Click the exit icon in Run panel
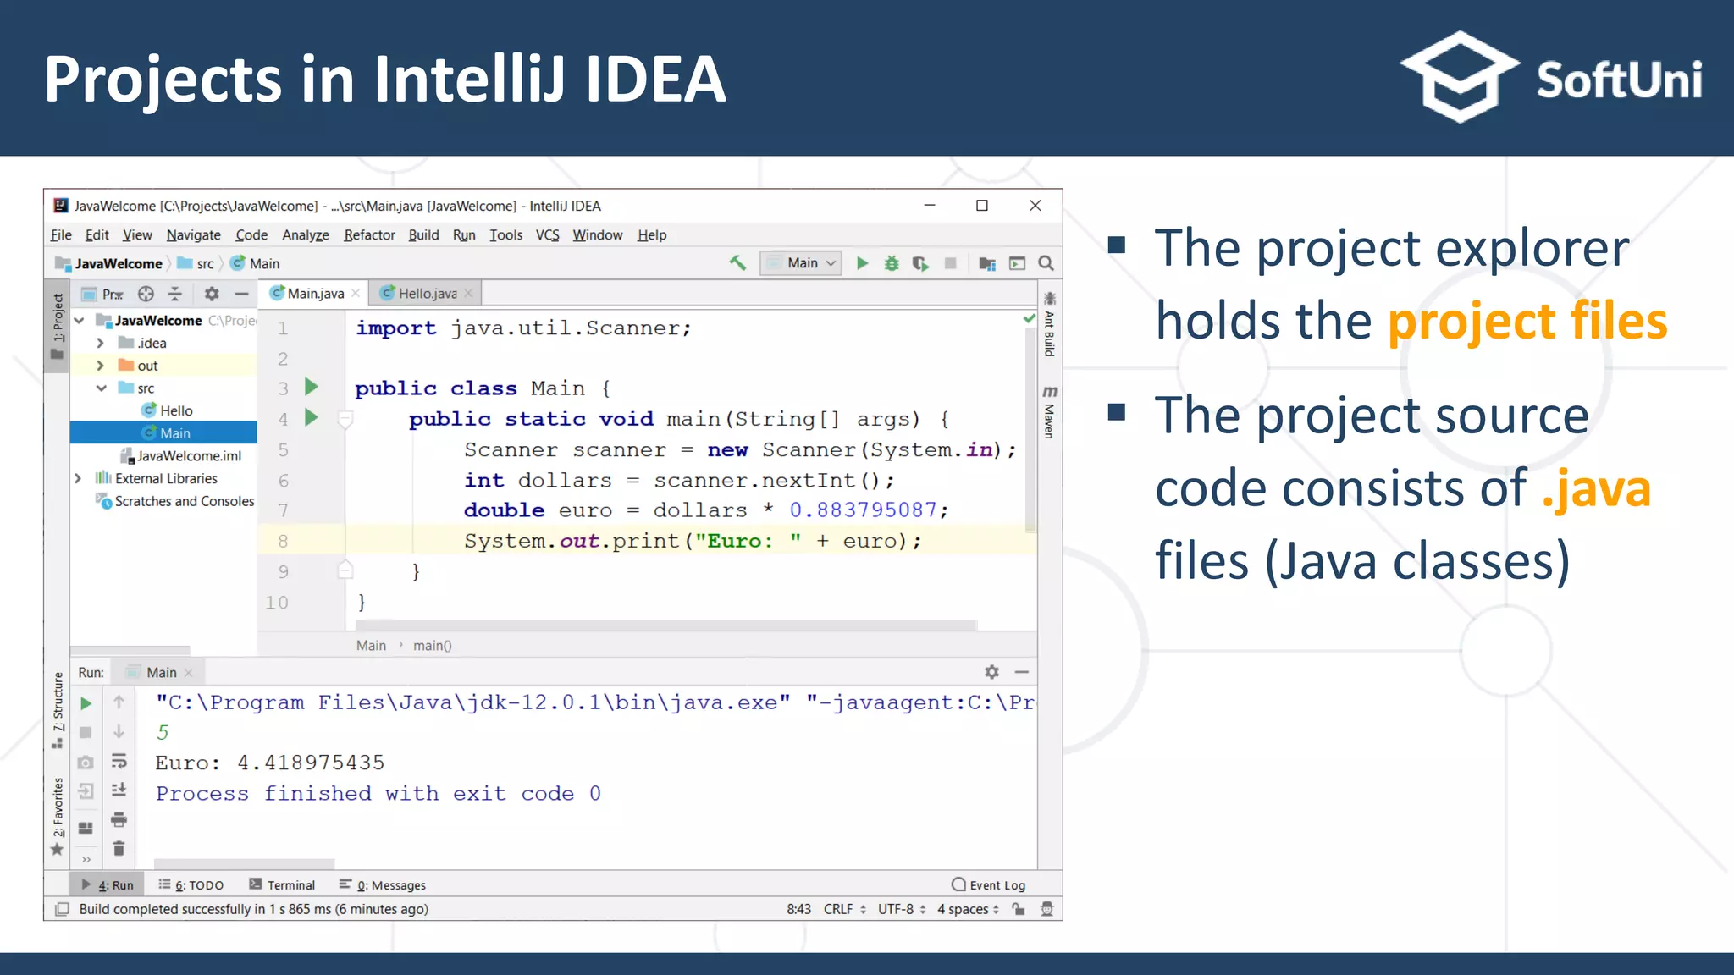Image resolution: width=1734 pixels, height=975 pixels. point(86,791)
